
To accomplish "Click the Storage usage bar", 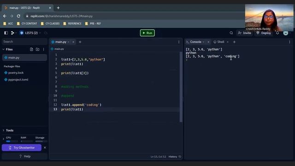I will (x=41, y=141).
